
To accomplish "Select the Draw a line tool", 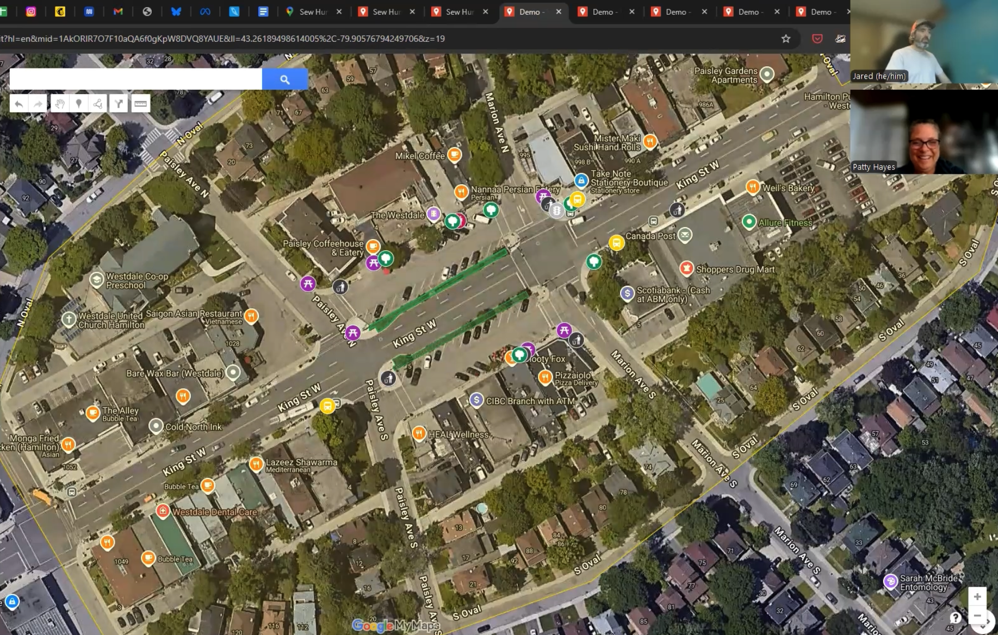I will click(98, 104).
